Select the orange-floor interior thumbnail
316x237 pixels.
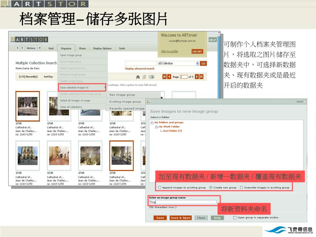59,156
